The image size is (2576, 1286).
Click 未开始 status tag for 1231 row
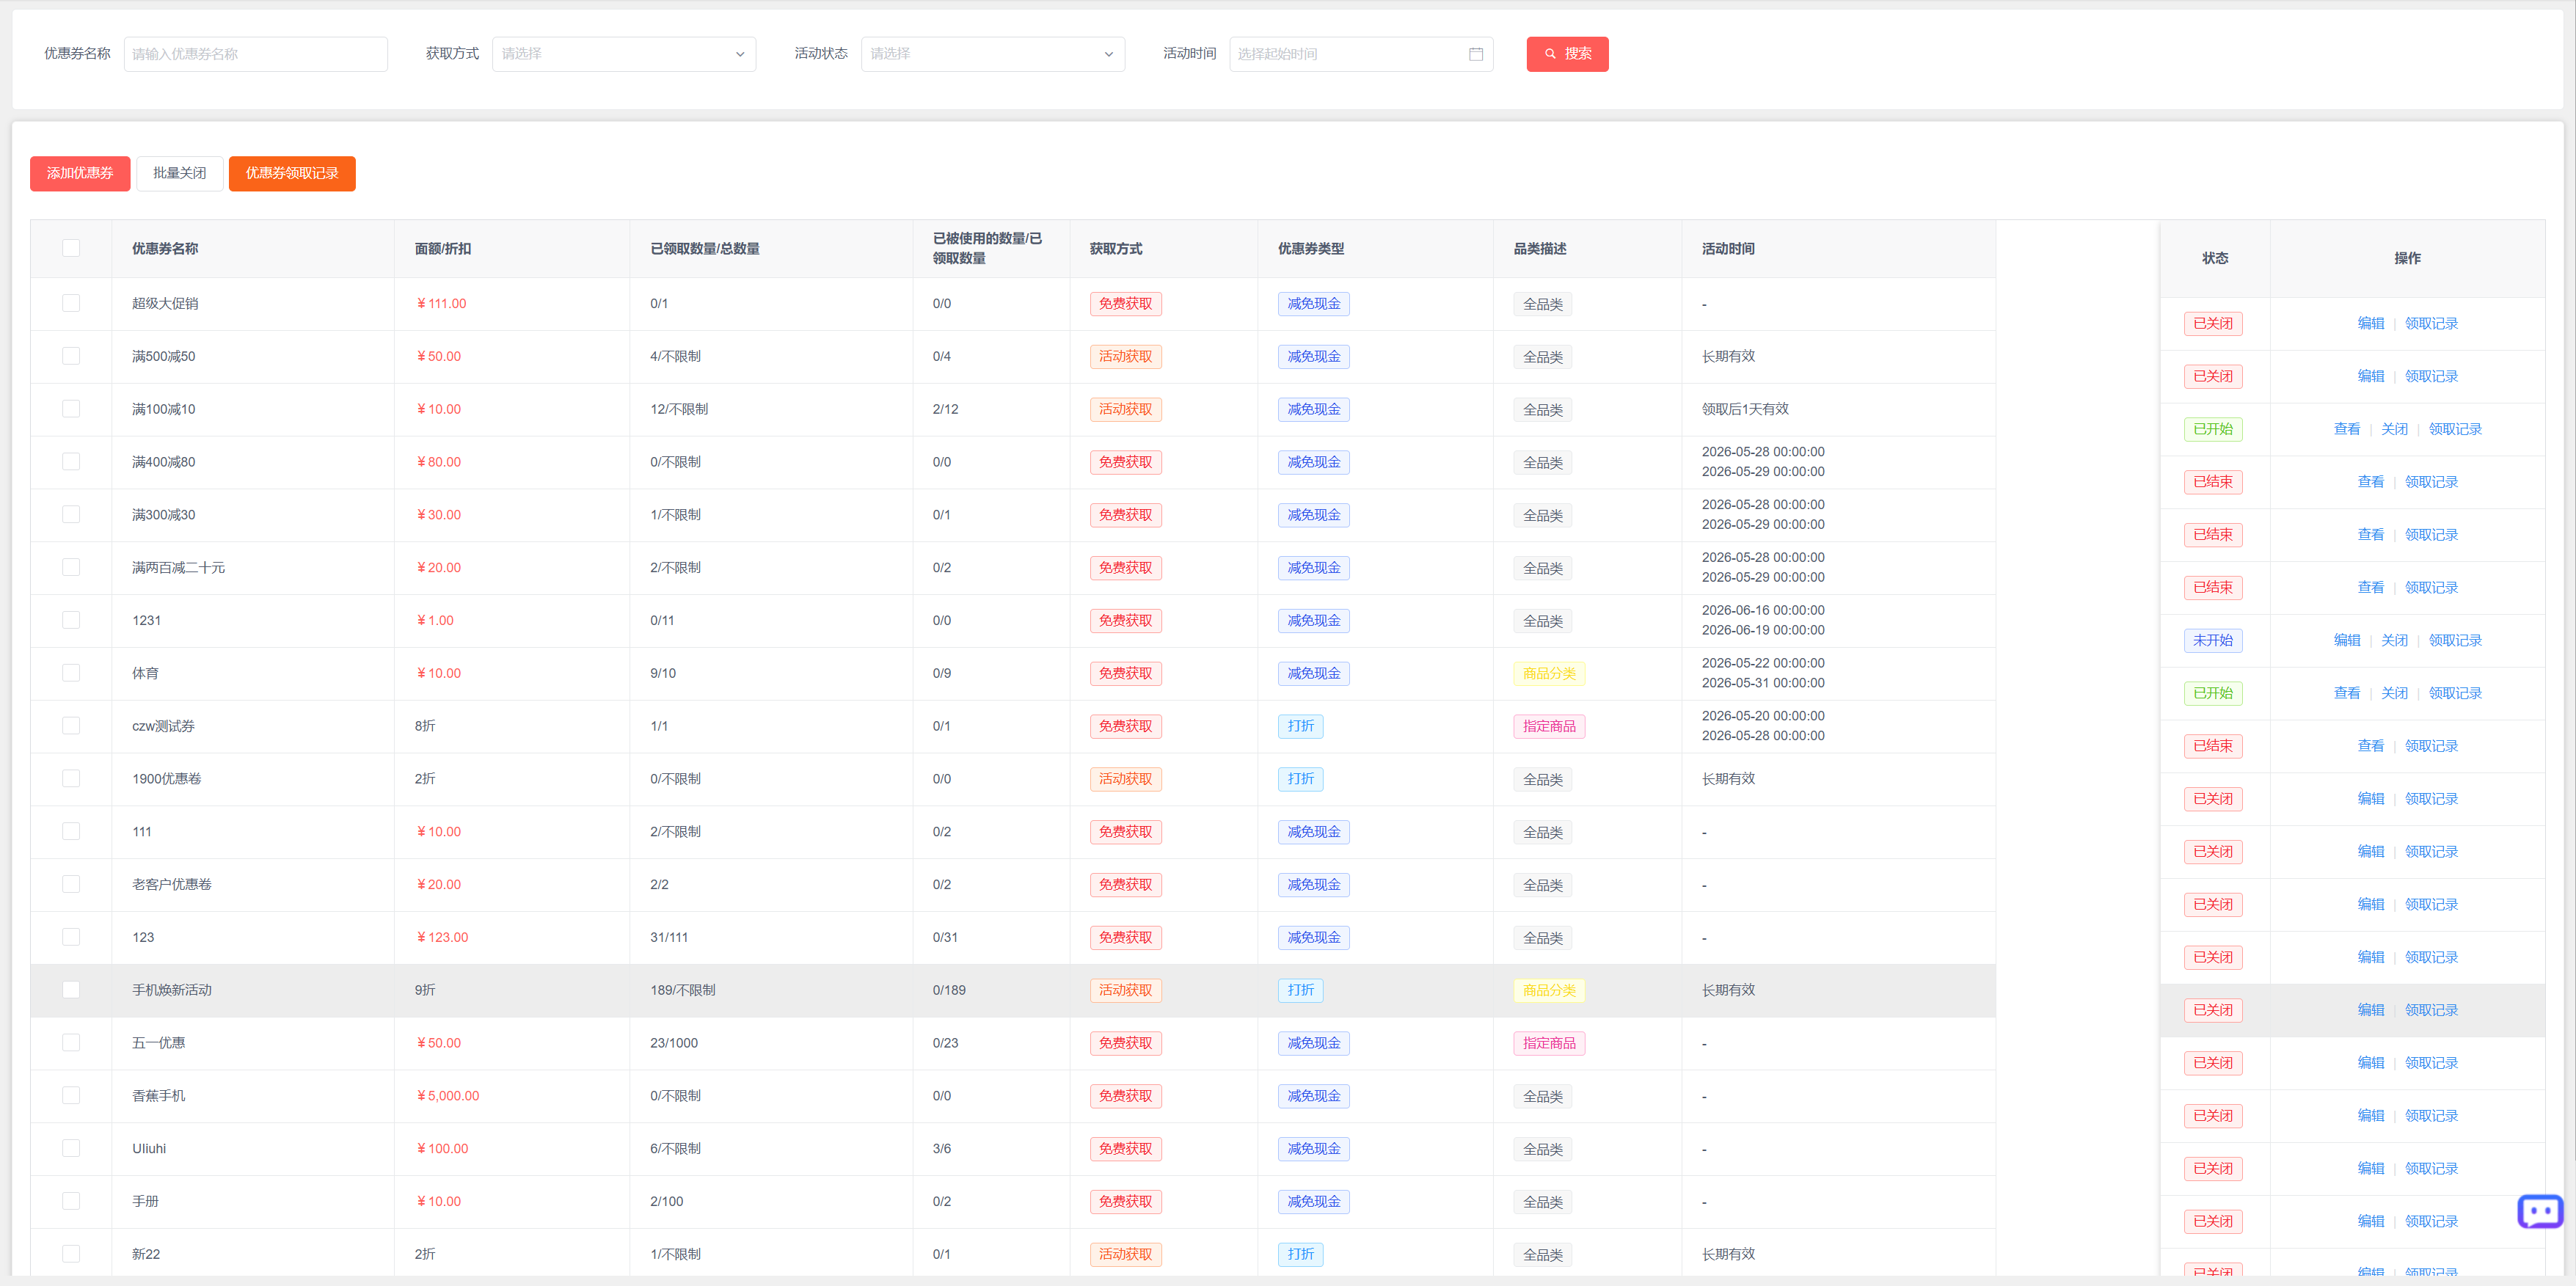coord(2212,640)
